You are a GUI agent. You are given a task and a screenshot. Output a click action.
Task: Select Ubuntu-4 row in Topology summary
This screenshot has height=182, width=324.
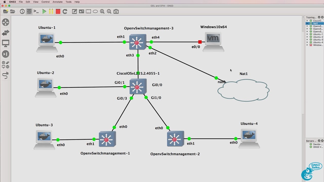[x=315, y=42]
